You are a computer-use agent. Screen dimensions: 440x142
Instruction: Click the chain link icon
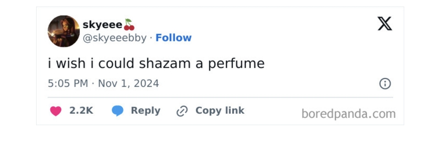181,111
